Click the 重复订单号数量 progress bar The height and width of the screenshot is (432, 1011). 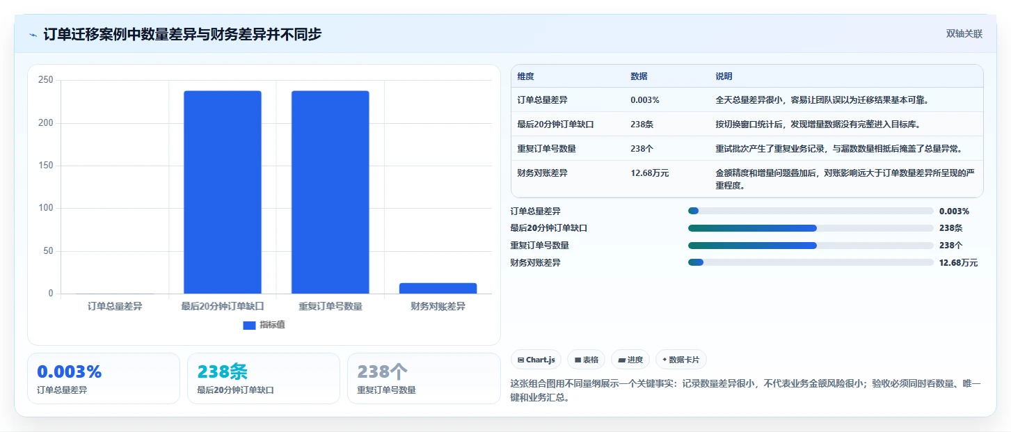tap(811, 245)
